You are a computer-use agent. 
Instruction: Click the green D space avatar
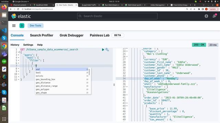pyautogui.click(x=22, y=26)
